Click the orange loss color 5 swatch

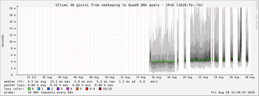tap(77, 89)
